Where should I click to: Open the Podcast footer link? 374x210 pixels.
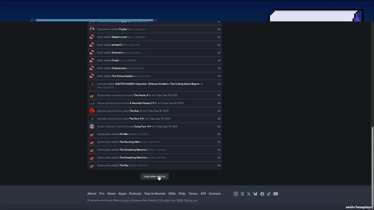135,194
